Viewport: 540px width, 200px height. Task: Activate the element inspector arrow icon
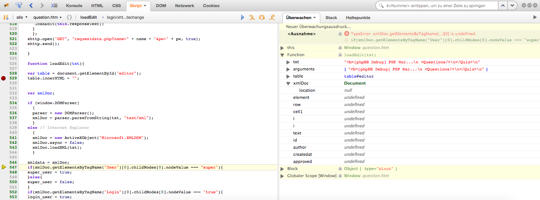(x=19, y=6)
